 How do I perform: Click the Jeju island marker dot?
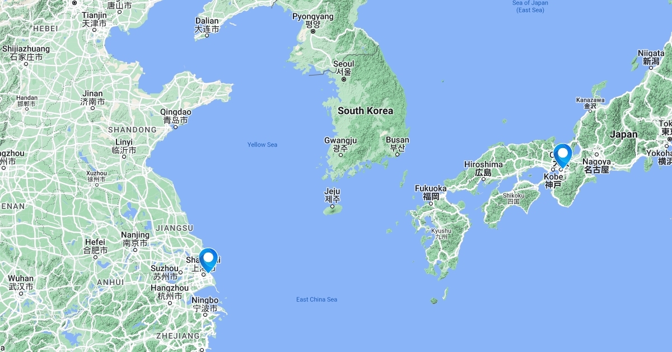332,206
